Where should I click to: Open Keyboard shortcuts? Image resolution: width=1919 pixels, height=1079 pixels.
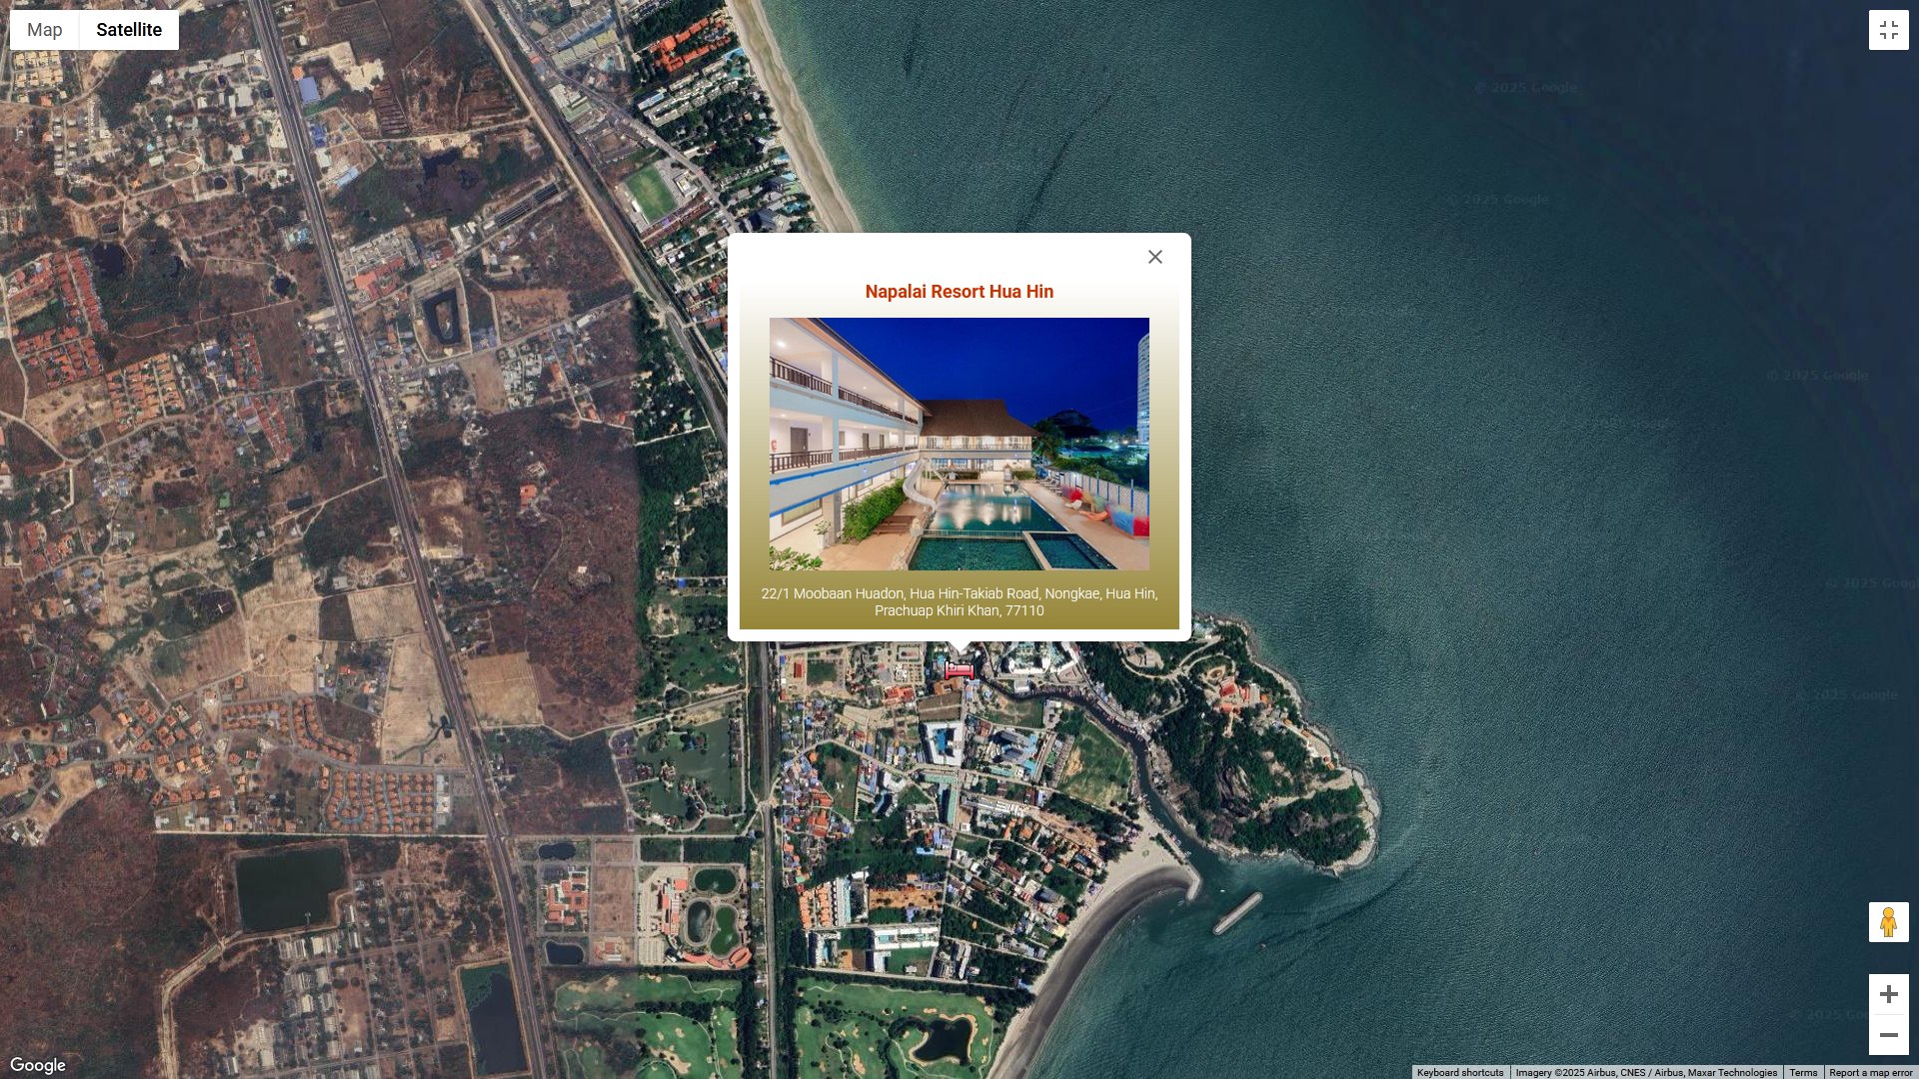pos(1459,1072)
